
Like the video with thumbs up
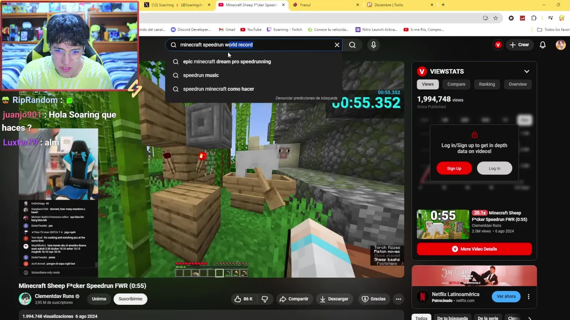[x=243, y=299]
